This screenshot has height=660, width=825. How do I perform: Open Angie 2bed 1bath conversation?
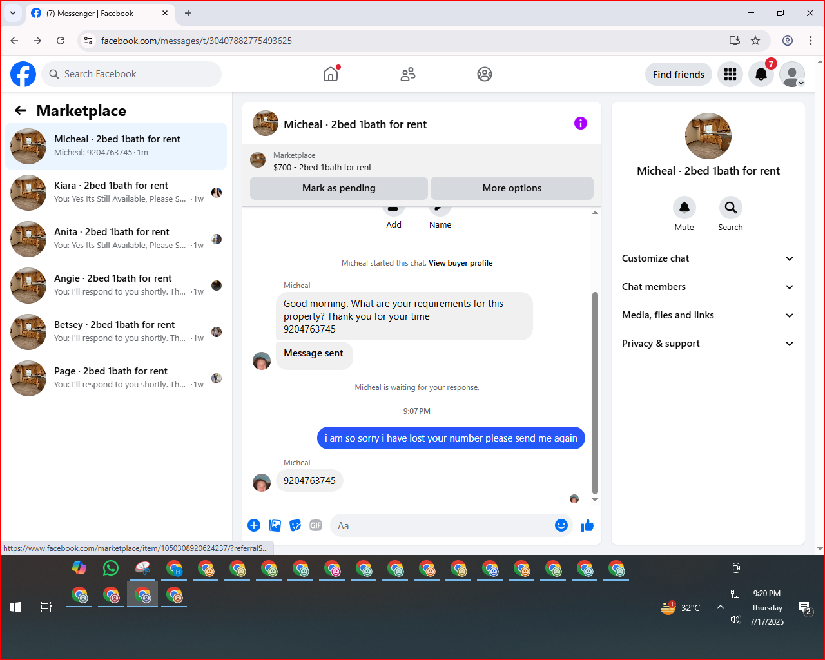[116, 286]
